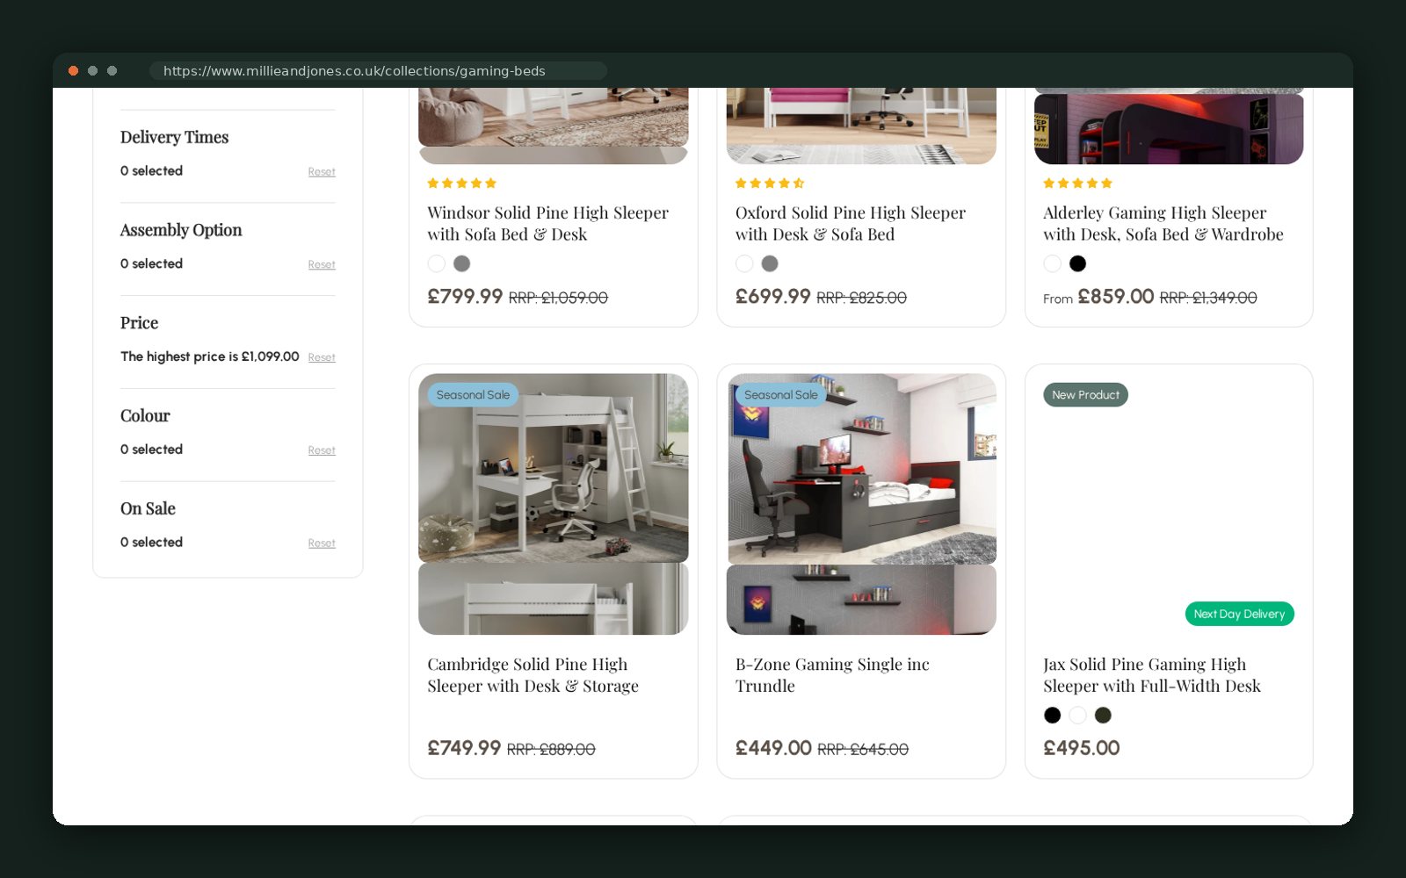
Task: Reset the Delivery Times filter
Action: 322,172
